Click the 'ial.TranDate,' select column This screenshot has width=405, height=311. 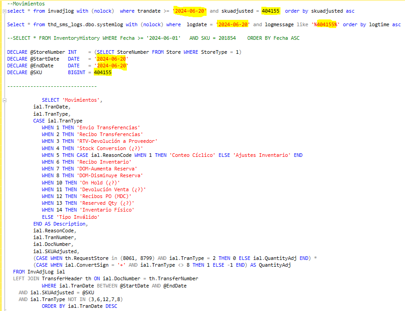[x=52, y=107]
